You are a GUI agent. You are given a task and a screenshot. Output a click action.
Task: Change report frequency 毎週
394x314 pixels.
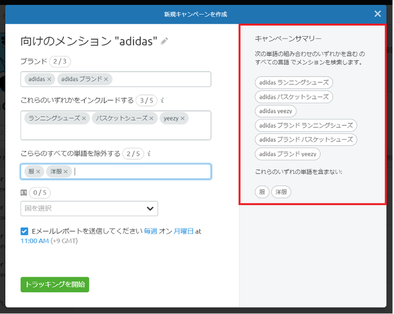151,231
